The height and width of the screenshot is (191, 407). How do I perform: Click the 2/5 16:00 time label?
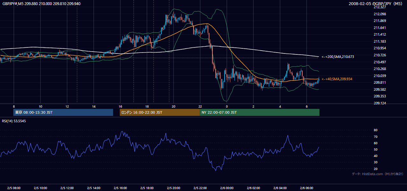(120, 188)
